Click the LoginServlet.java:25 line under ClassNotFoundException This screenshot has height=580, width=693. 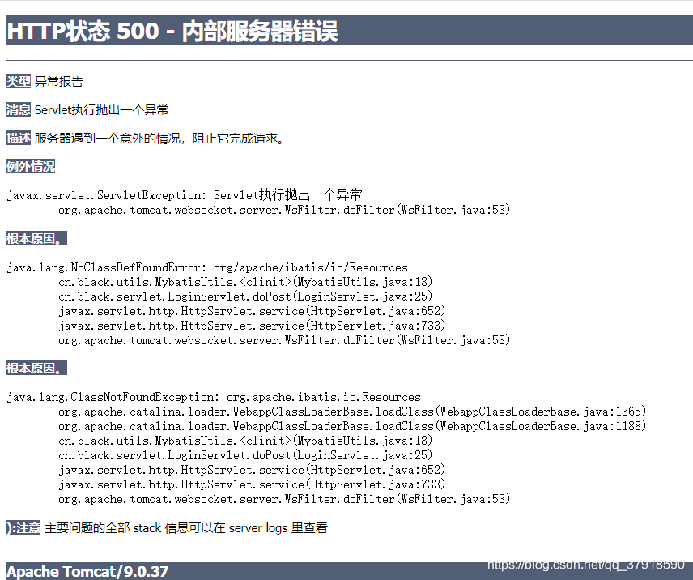[x=245, y=455]
